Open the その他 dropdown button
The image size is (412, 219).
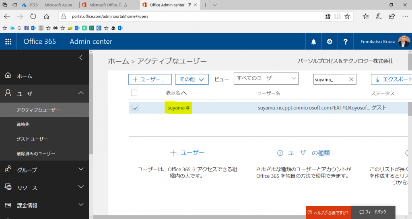point(192,79)
